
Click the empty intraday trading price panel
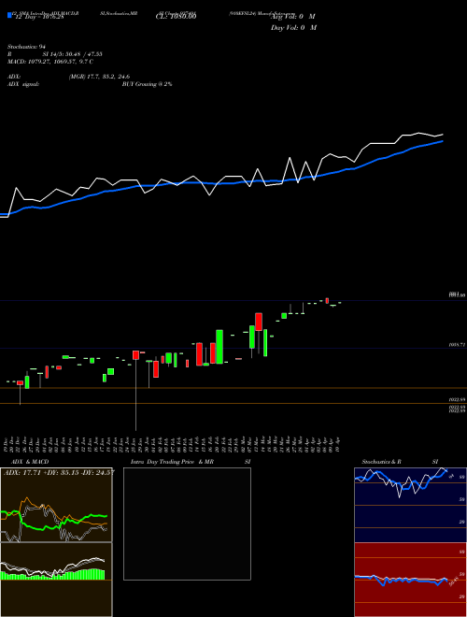click(187, 524)
